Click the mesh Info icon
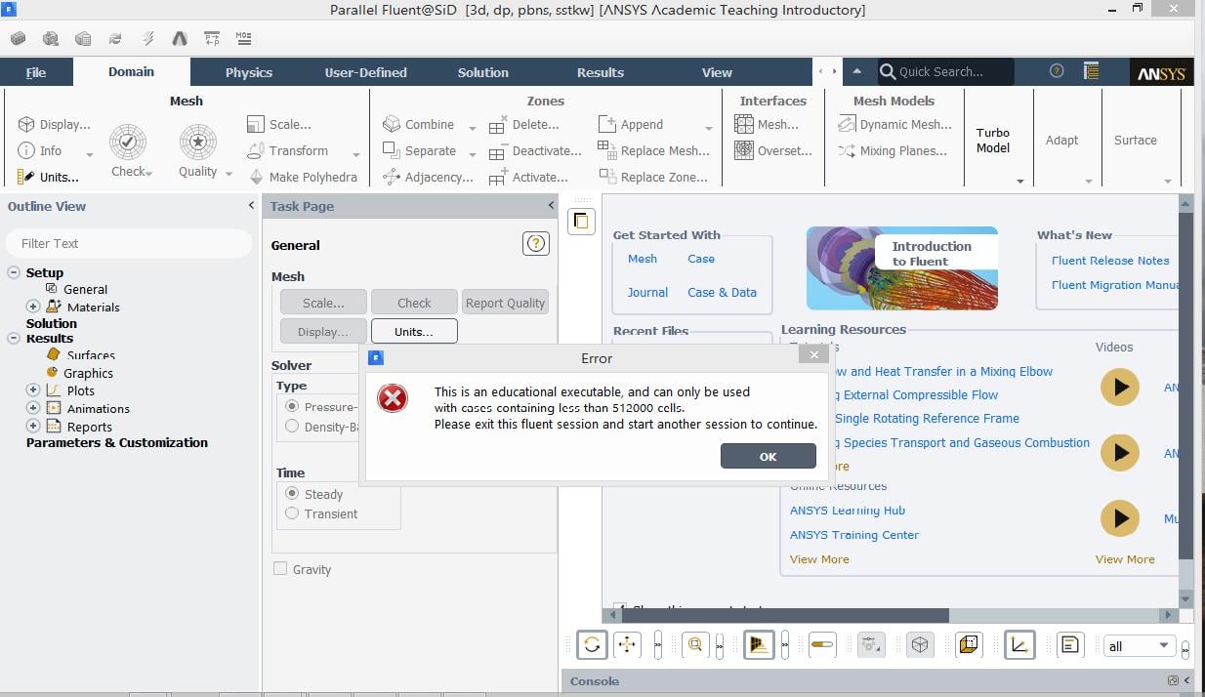Screen dimensions: 1205x697 [26, 150]
